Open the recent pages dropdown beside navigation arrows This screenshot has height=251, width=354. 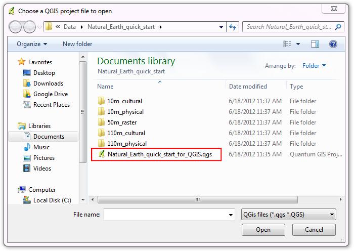coord(39,27)
